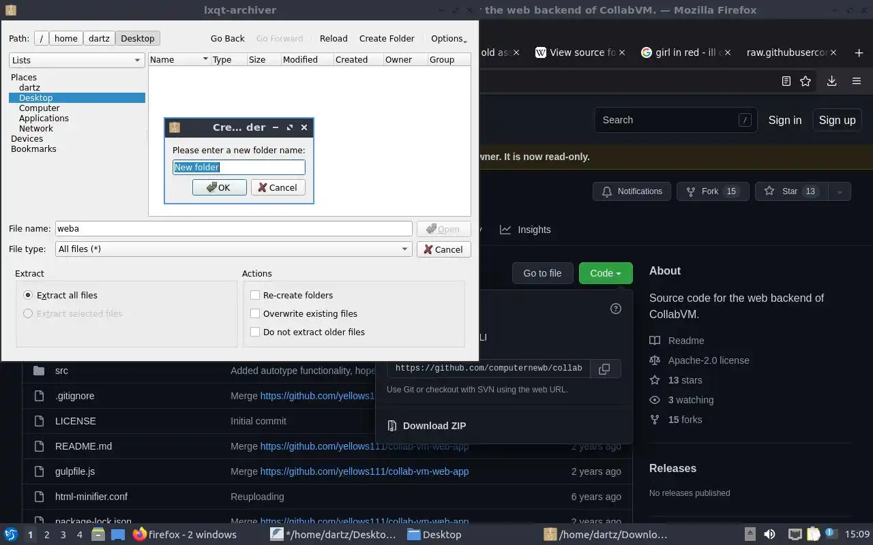Open the Insights repository tab
The image size is (873, 545).
[525, 230]
